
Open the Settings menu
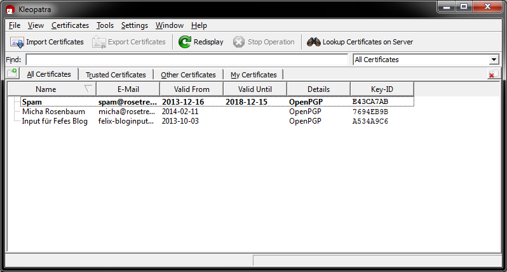[x=134, y=25]
